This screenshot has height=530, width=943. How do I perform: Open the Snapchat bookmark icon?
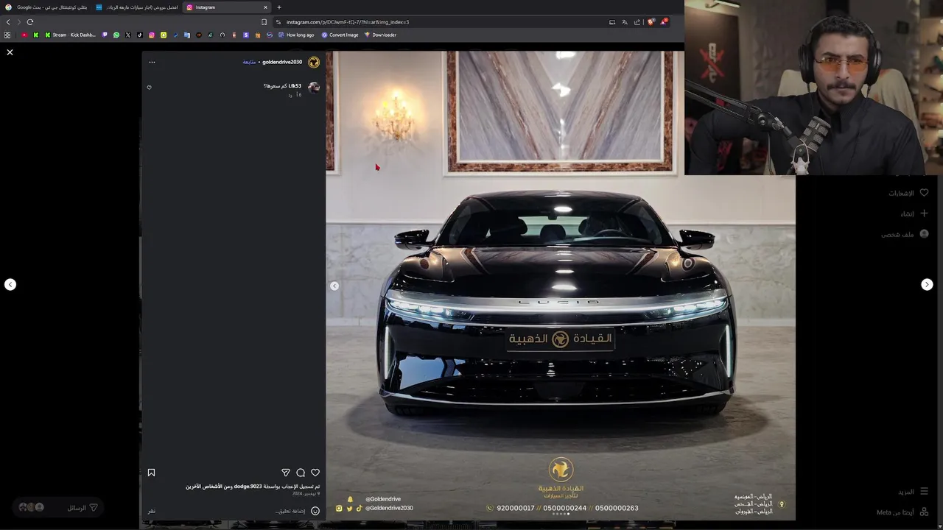tap(164, 35)
